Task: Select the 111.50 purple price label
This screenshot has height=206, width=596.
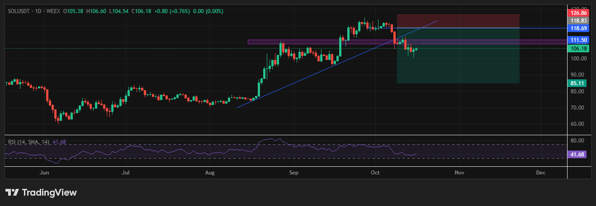Action: pyautogui.click(x=579, y=40)
